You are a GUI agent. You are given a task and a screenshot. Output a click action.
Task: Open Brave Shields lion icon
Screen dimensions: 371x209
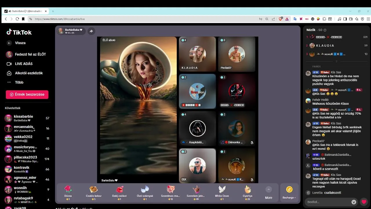click(281, 19)
